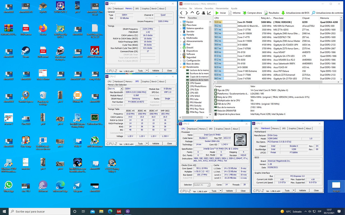
Task: Select RaceRoom Racing desktop icon
Action: point(60,53)
